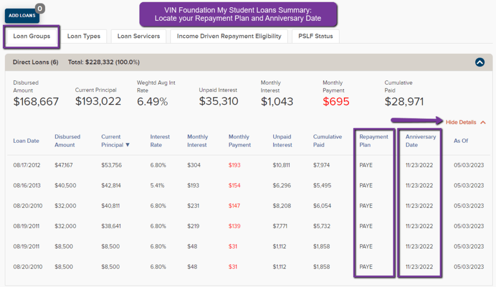Switch to the Loan Types tab
The image size is (496, 287).
(84, 36)
